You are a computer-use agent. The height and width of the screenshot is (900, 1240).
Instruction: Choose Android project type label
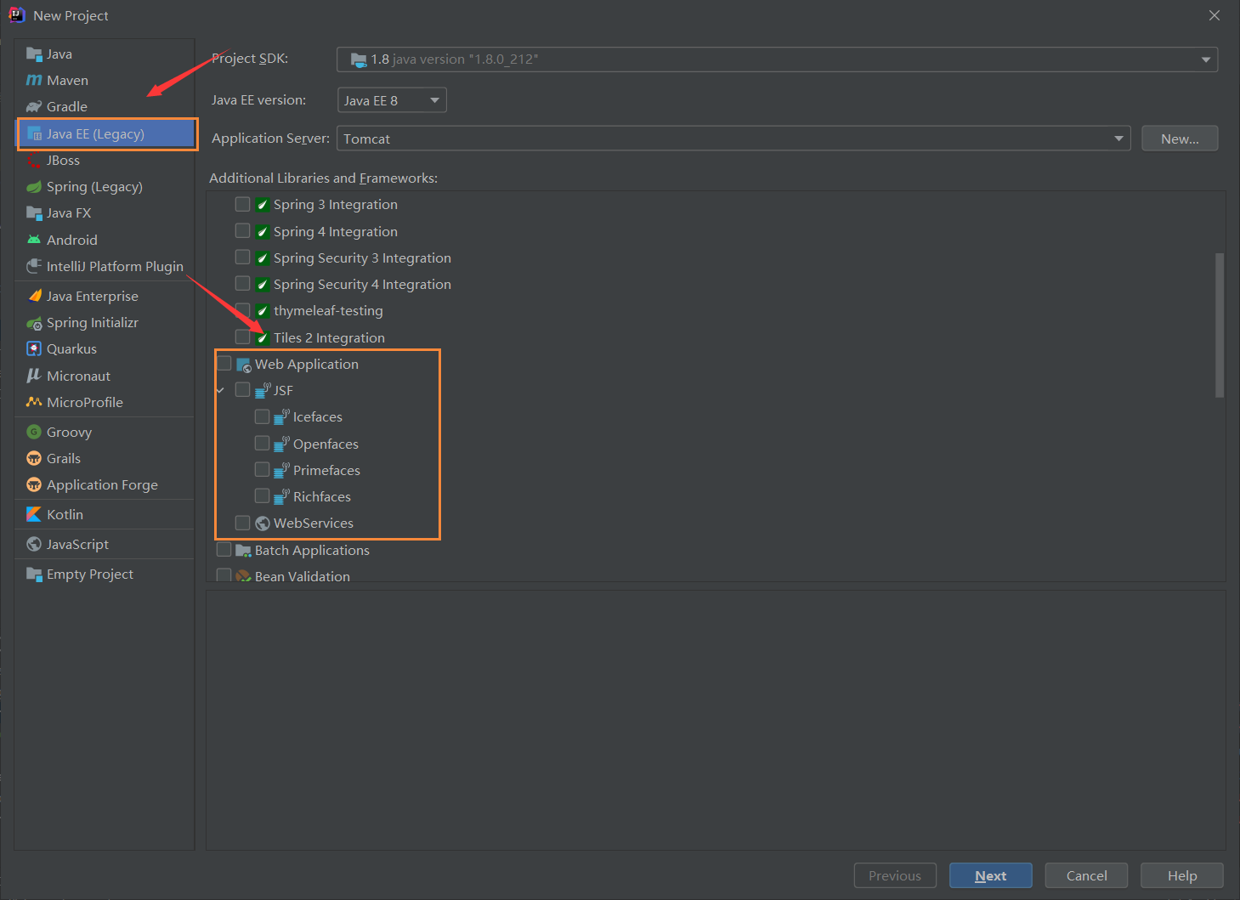pyautogui.click(x=72, y=241)
